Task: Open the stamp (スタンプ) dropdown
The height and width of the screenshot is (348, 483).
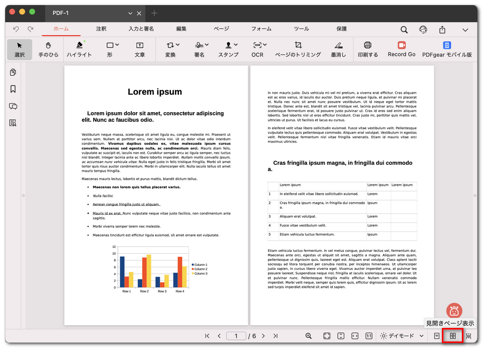Action: [235, 45]
